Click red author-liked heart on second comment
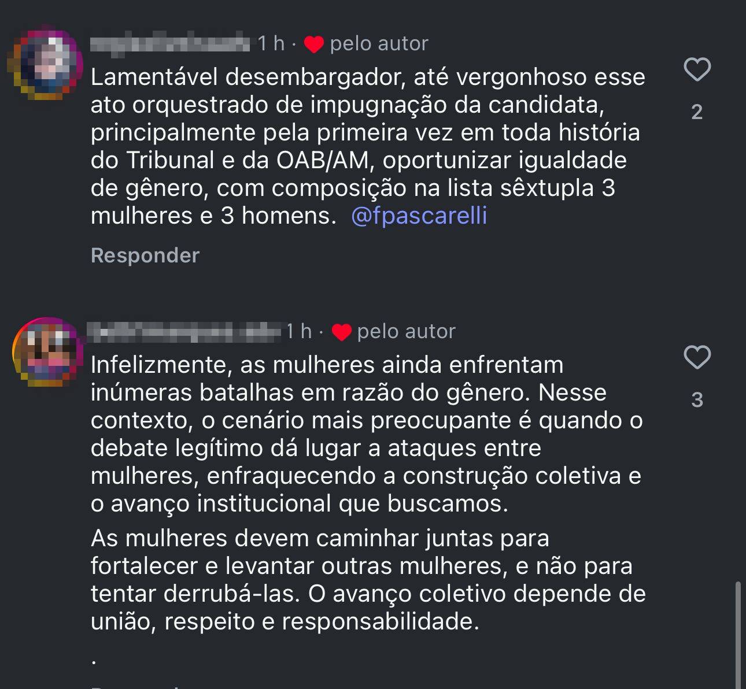Image resolution: width=746 pixels, height=689 pixels. click(x=341, y=332)
